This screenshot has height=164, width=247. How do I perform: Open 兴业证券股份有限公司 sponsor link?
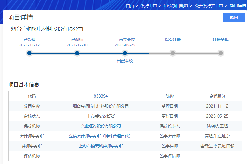tap(101, 126)
